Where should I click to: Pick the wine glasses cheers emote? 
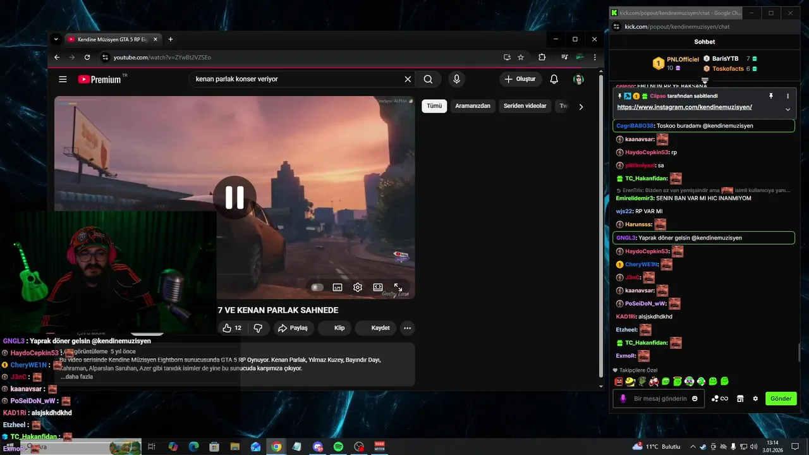tap(654, 382)
